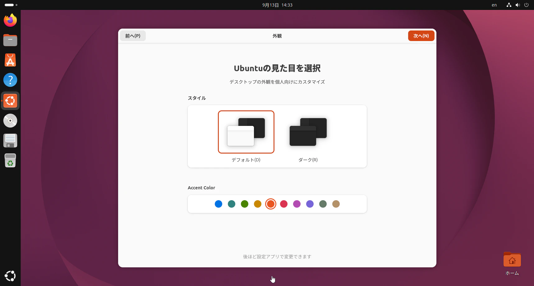
Task: Open Firefox from the dock
Action: tap(10, 20)
